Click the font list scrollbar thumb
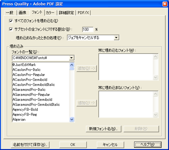This screenshot has width=169, height=150. click(72, 69)
